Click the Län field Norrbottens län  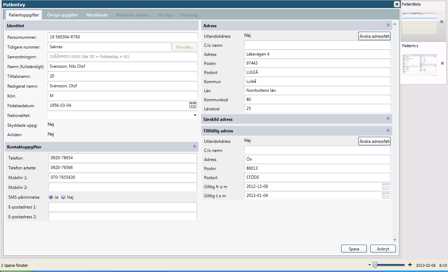pyautogui.click(x=317, y=90)
